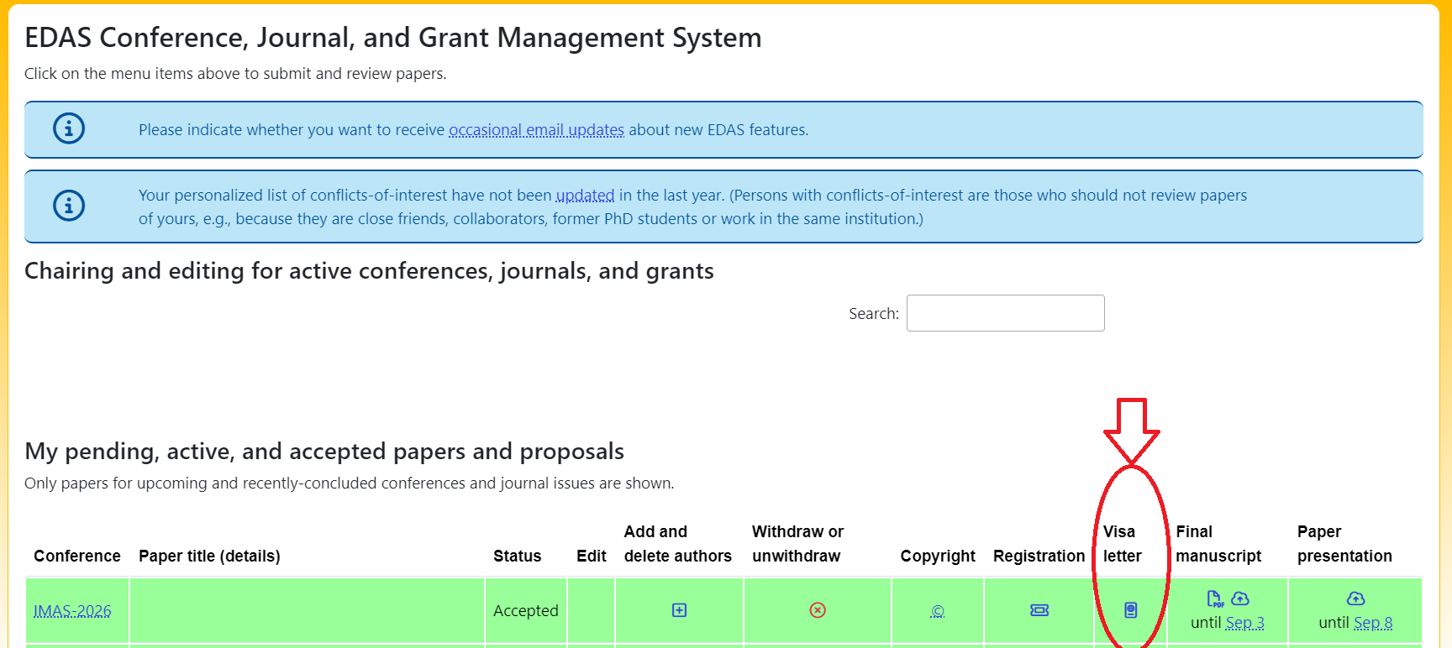Click the registration ticket icon
This screenshot has width=1452, height=648.
coord(1039,610)
